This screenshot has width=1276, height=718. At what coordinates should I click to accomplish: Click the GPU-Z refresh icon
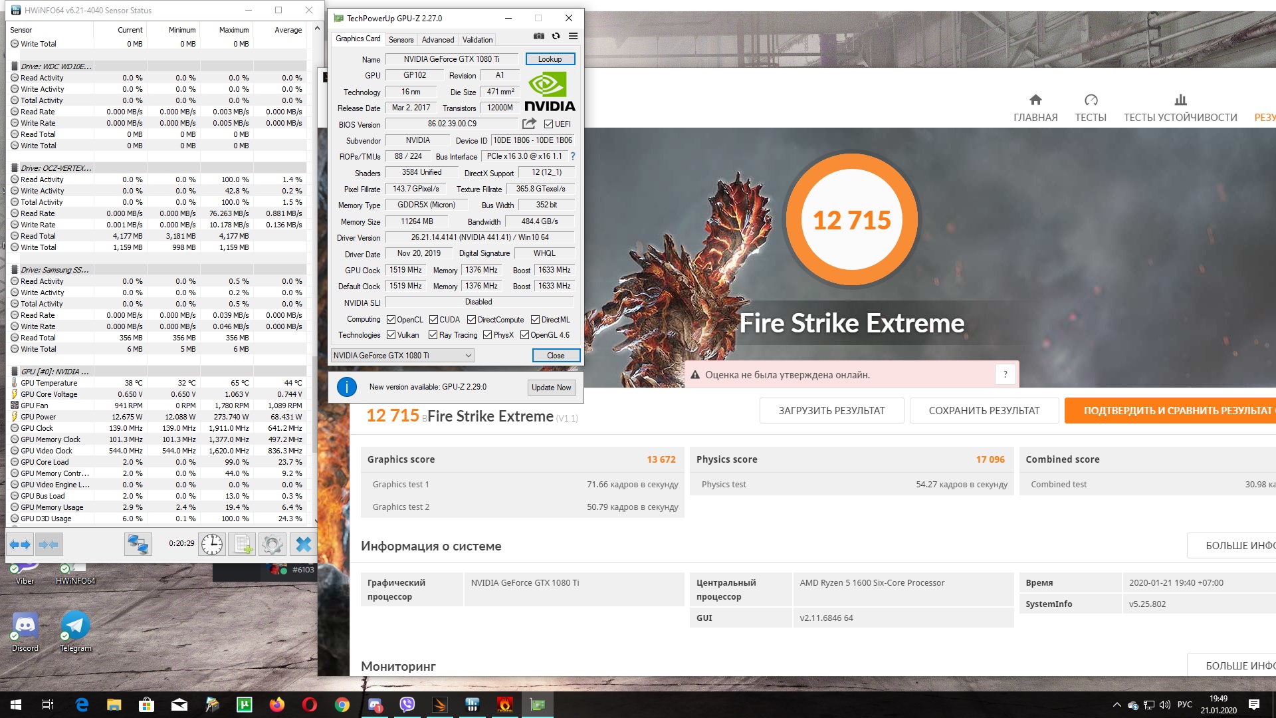click(x=556, y=37)
